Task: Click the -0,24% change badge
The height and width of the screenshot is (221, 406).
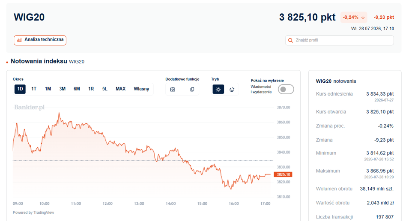Action: tap(354, 17)
